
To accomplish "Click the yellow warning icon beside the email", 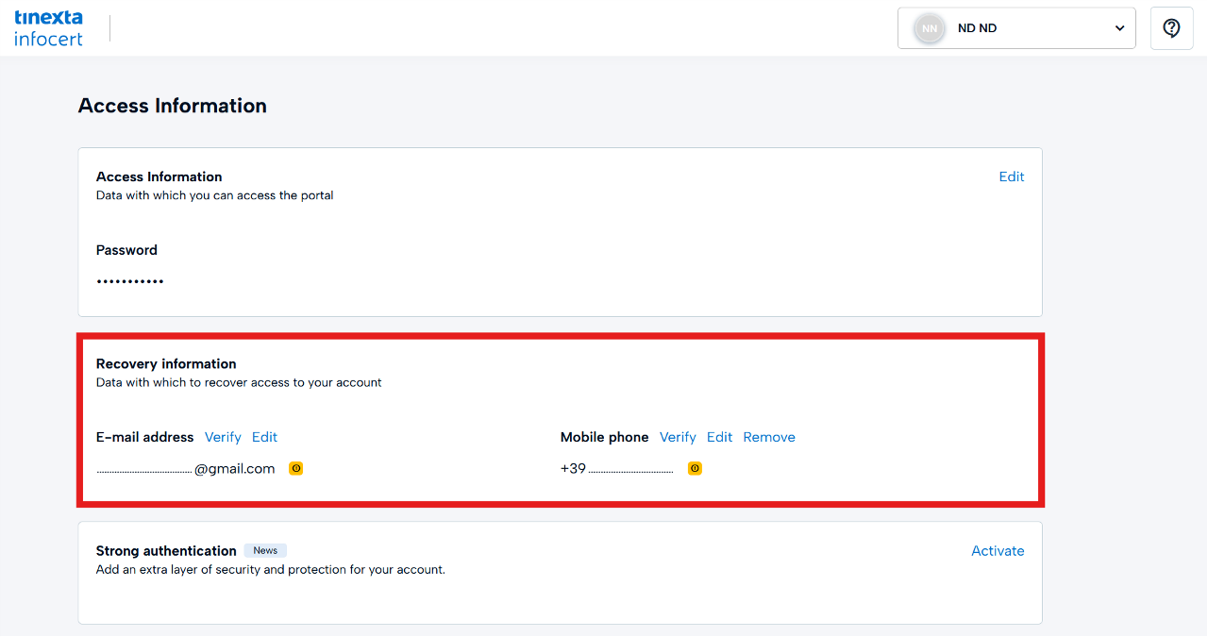I will point(296,468).
